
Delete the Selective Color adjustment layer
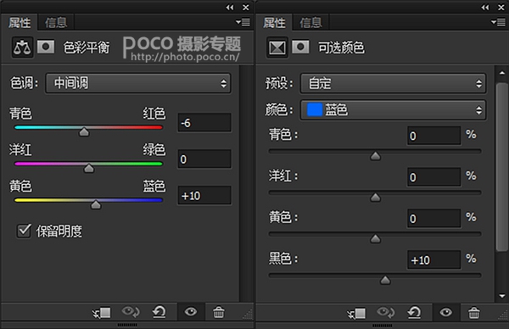coord(473,313)
